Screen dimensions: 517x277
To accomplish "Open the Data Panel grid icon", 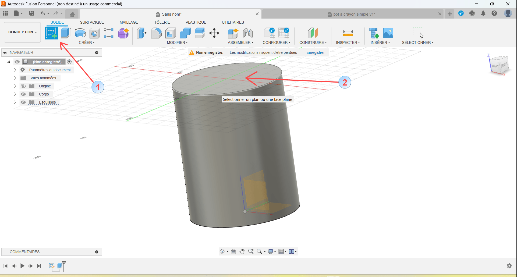I will tap(5, 13).
